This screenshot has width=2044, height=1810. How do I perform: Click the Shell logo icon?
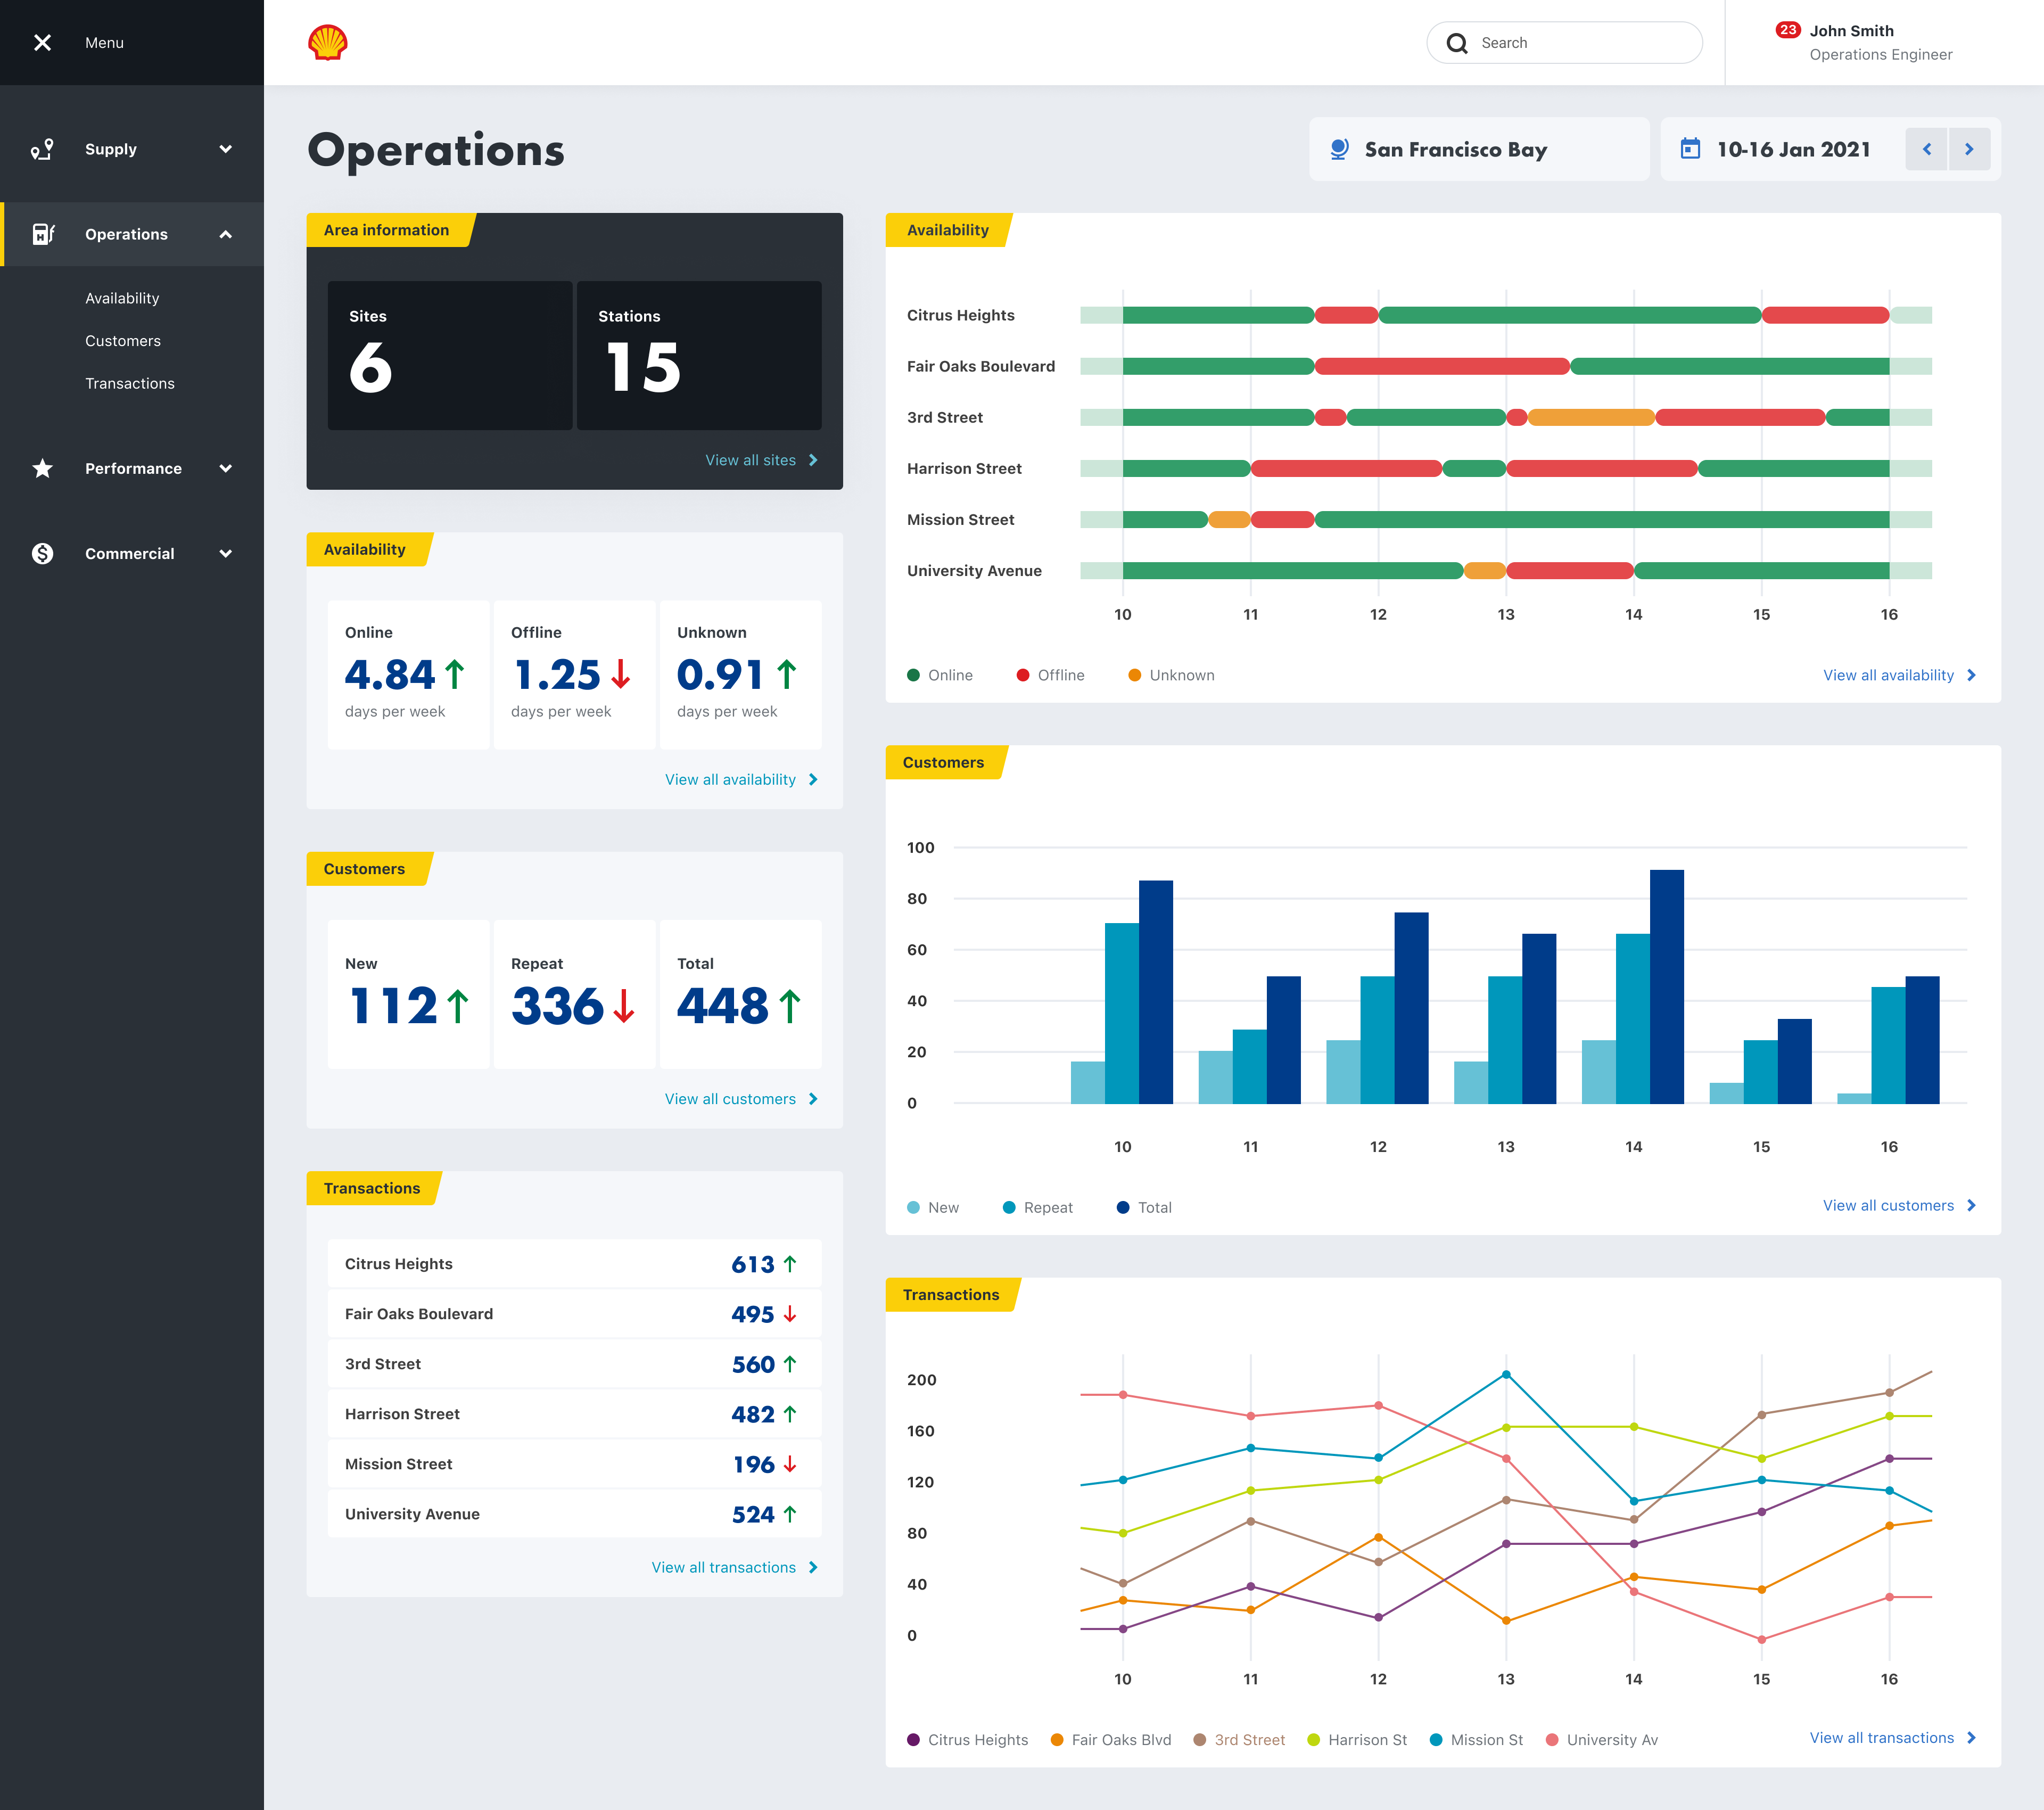327,43
